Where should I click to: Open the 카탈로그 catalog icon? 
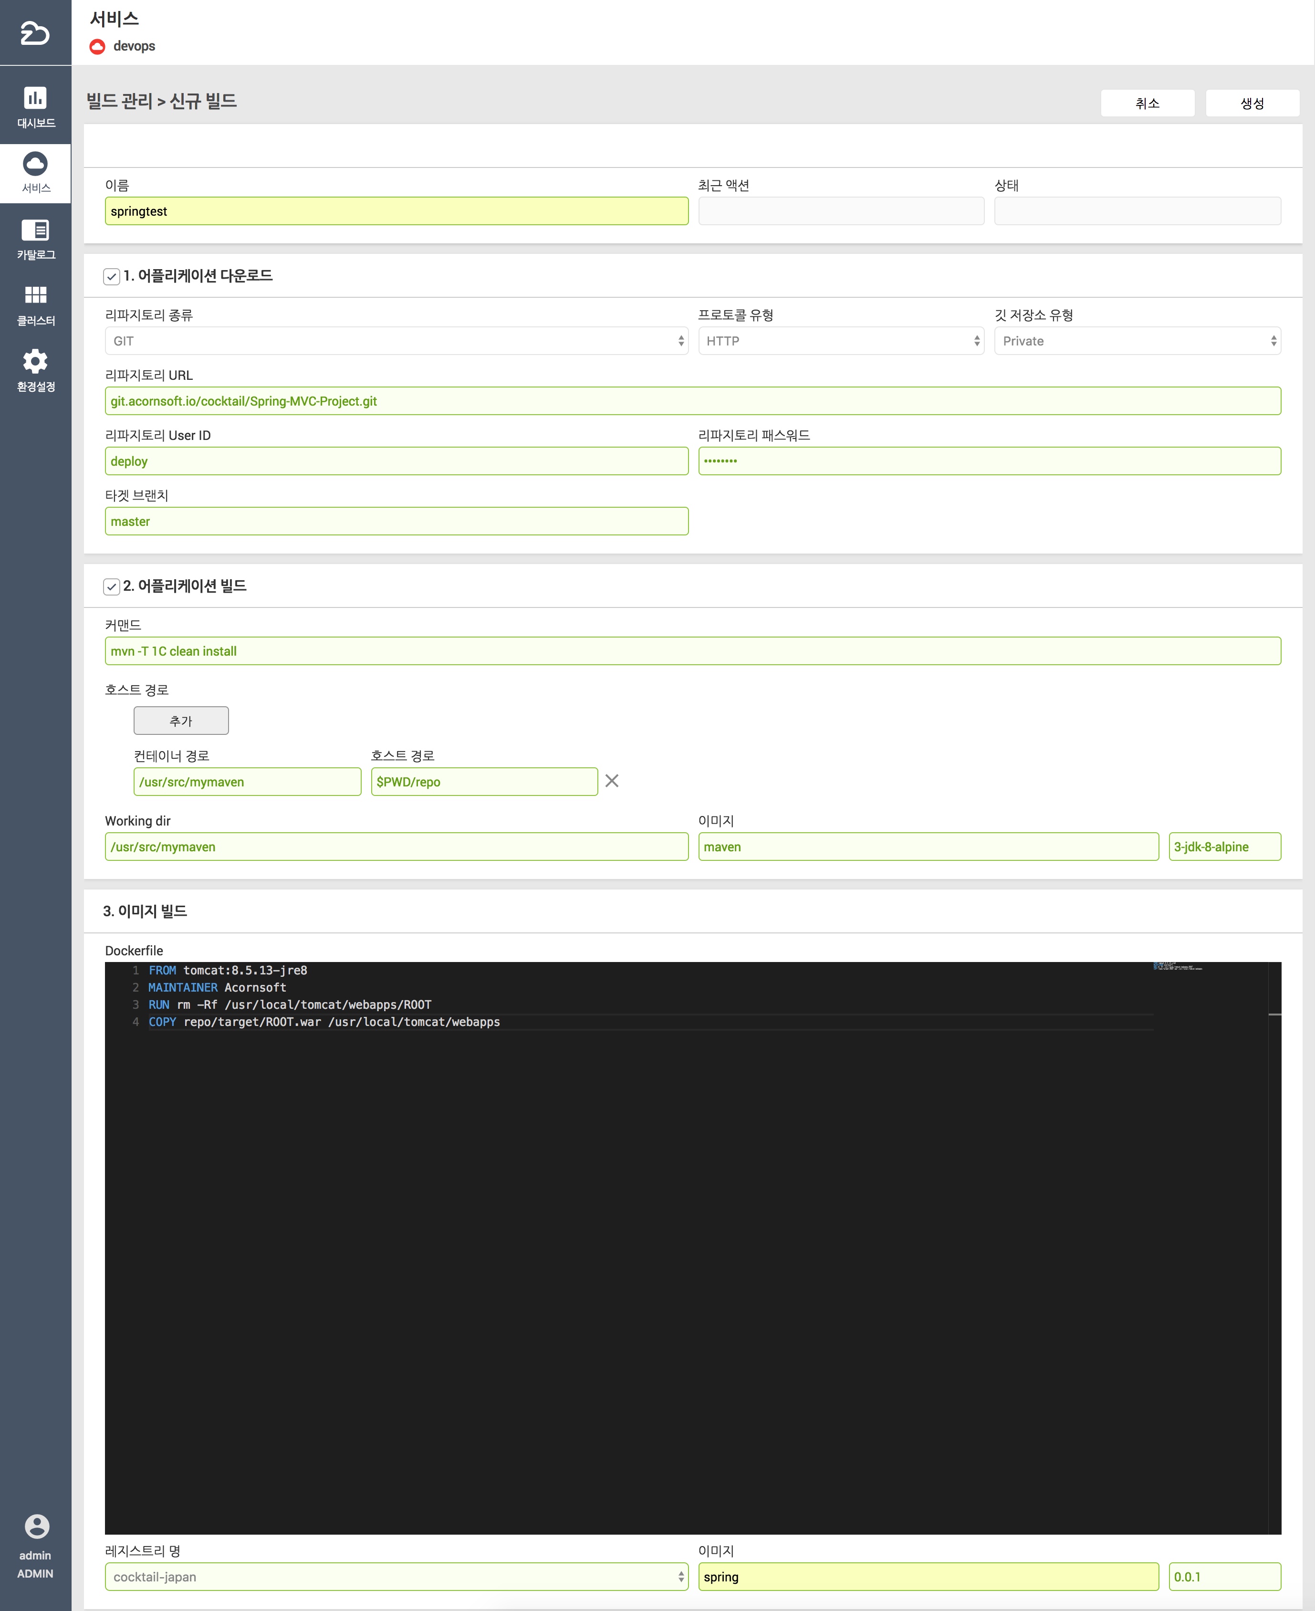click(x=36, y=230)
